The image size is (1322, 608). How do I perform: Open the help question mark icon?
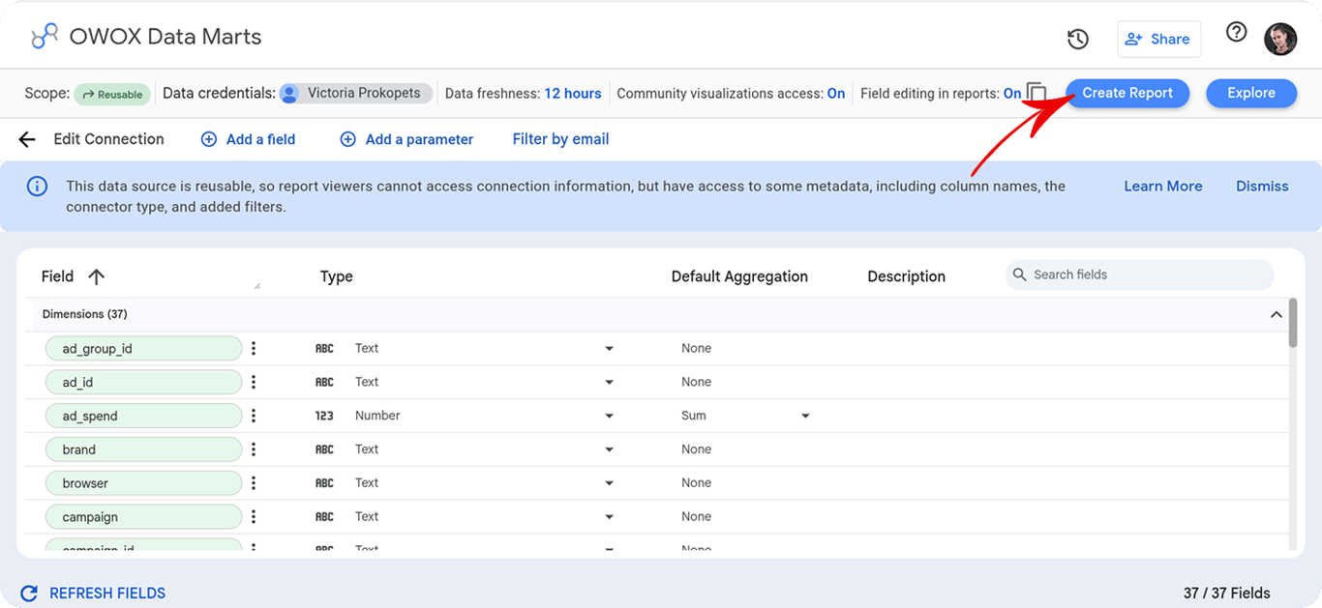tap(1236, 32)
